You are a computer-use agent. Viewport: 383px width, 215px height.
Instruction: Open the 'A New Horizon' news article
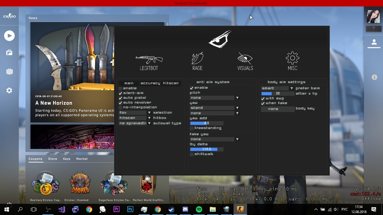(x=54, y=103)
